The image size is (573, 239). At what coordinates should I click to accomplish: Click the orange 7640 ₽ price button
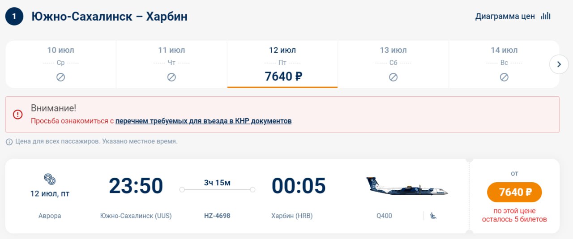tap(514, 192)
